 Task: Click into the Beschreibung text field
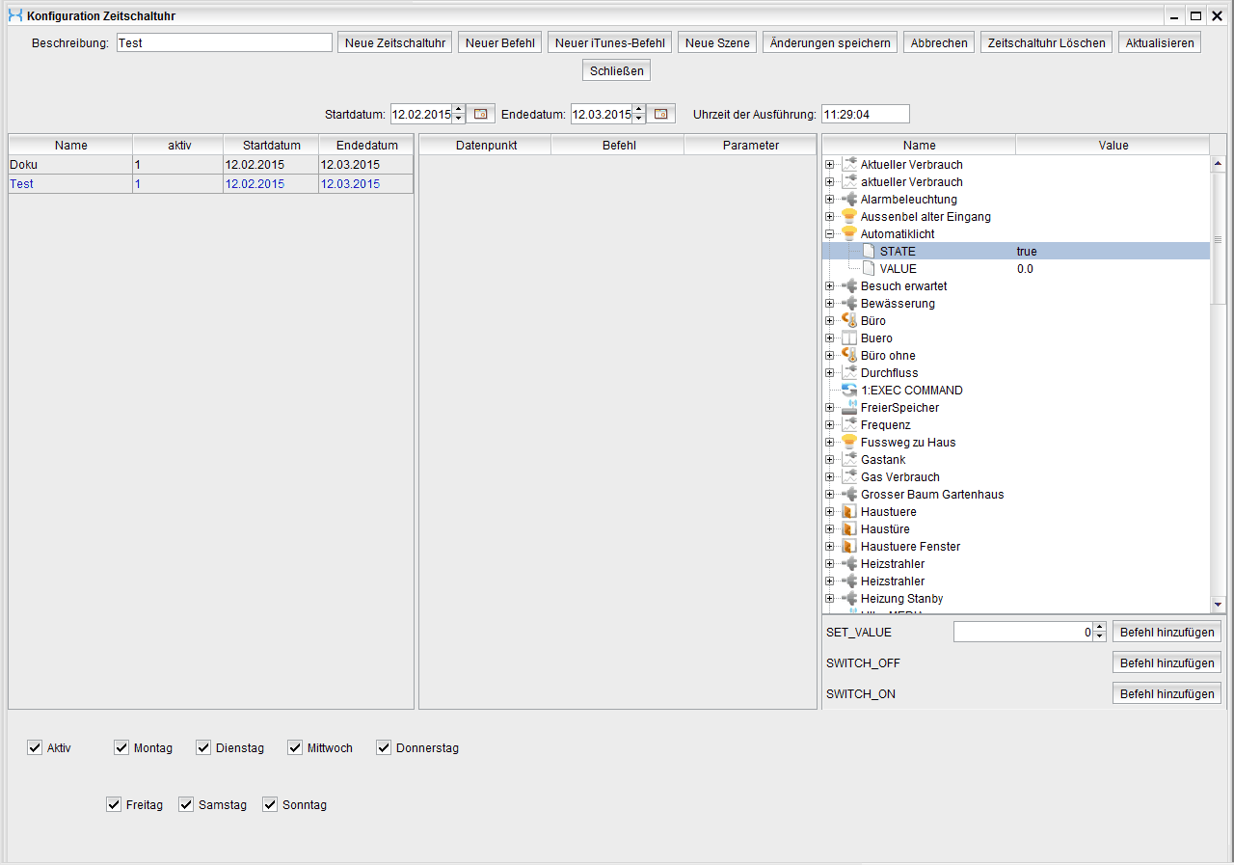(224, 42)
